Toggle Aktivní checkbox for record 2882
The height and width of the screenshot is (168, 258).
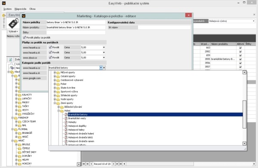coord(240,52)
